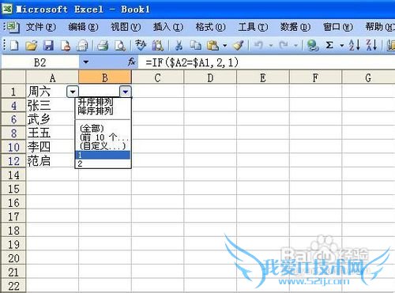
Task: Click the formula bar with IF formula
Action: pyautogui.click(x=266, y=62)
